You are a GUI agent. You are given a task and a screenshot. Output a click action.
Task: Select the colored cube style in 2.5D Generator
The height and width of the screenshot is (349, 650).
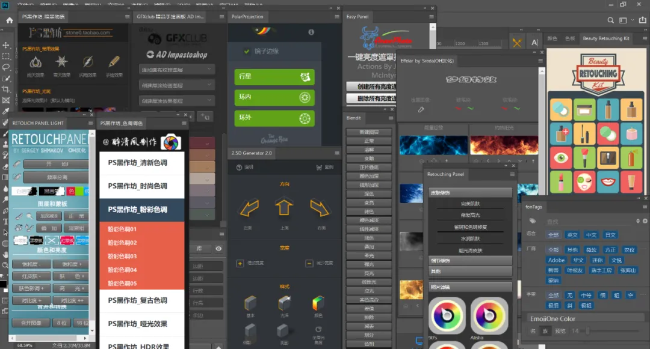tap(318, 303)
